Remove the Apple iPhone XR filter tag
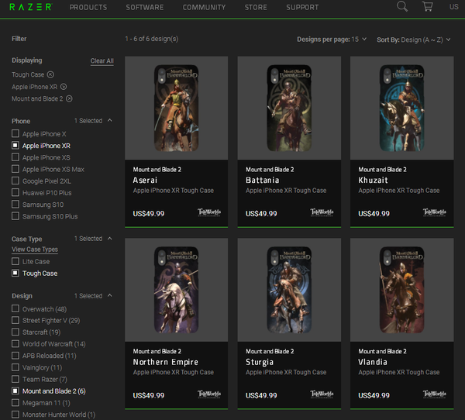Screen dimensions: 465x420 pos(64,87)
